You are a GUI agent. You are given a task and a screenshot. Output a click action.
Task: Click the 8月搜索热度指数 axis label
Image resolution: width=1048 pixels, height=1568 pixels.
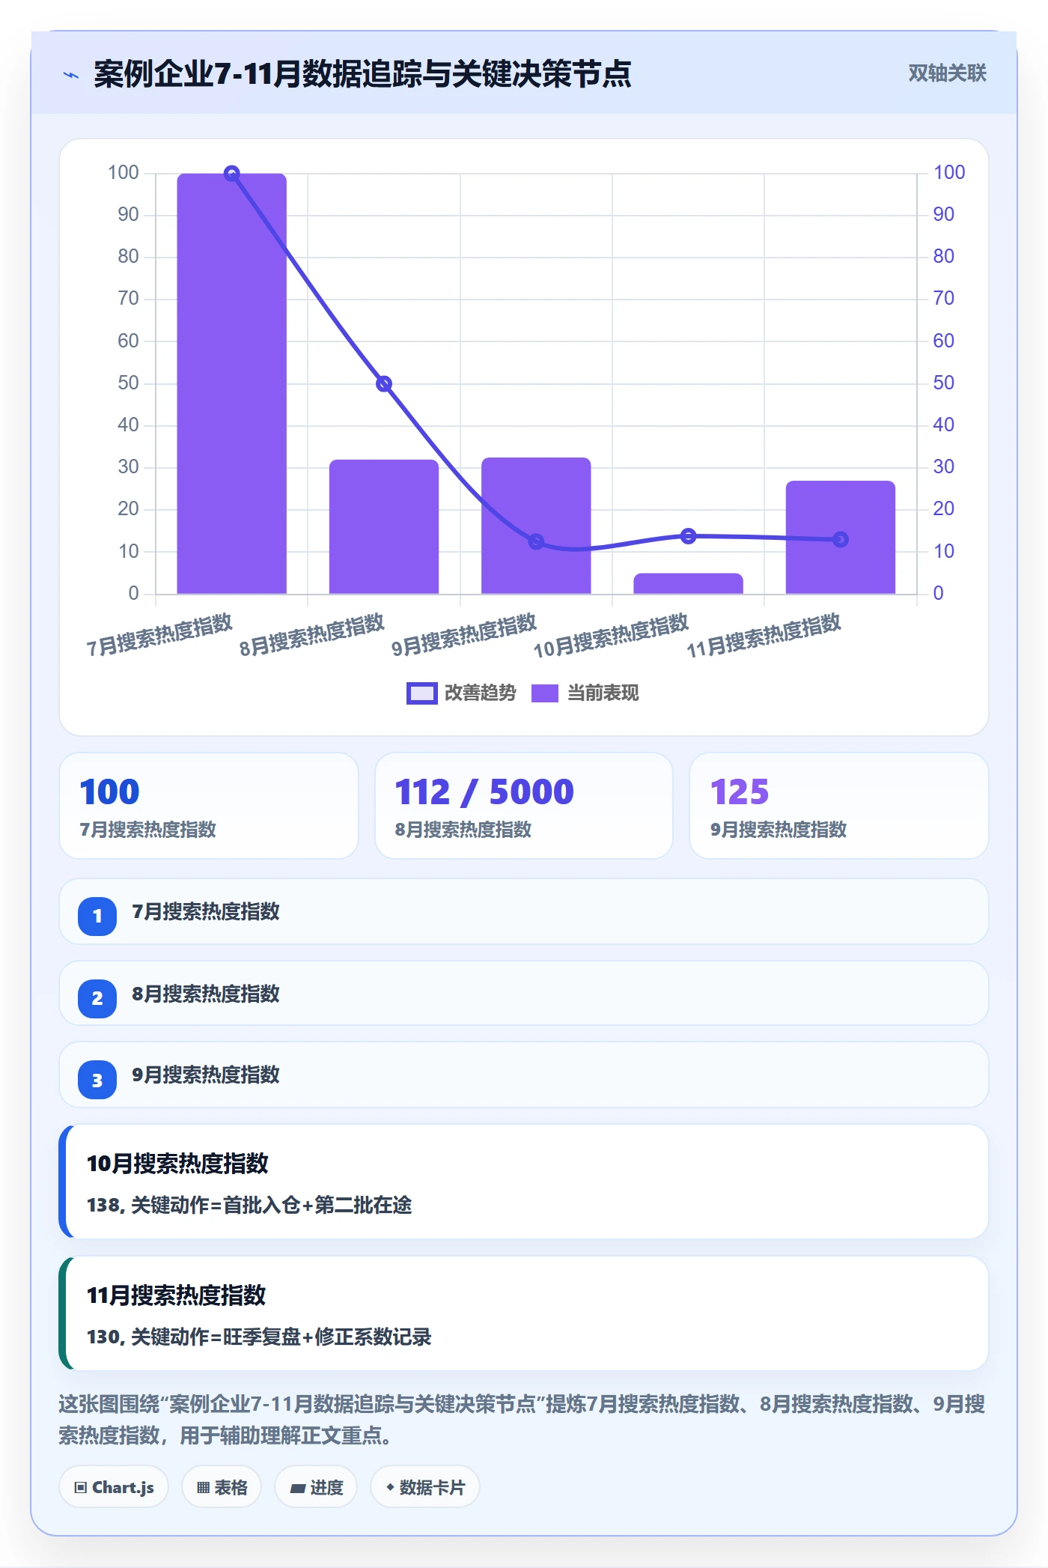coord(312,635)
